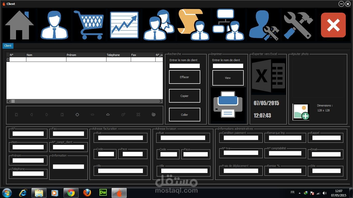
Task: Open the single client businessman icon
Action: pyautogui.click(x=54, y=25)
